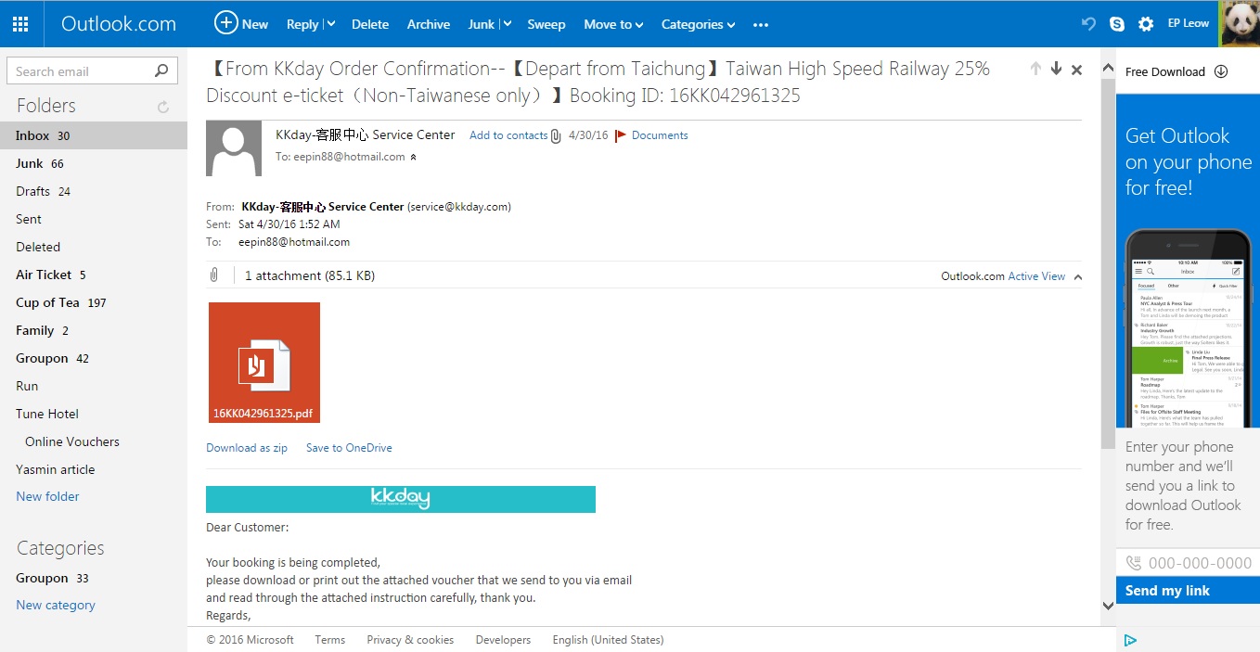Viewport: 1260px width, 652px height.
Task: Collapse recipient details caret next to eepin88@hotmail.com
Action: [413, 158]
